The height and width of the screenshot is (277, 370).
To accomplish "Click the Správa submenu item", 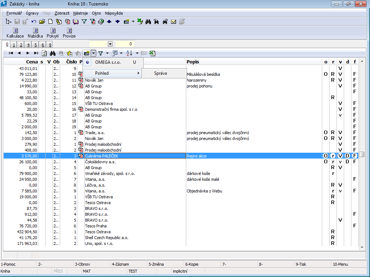I will (x=160, y=73).
